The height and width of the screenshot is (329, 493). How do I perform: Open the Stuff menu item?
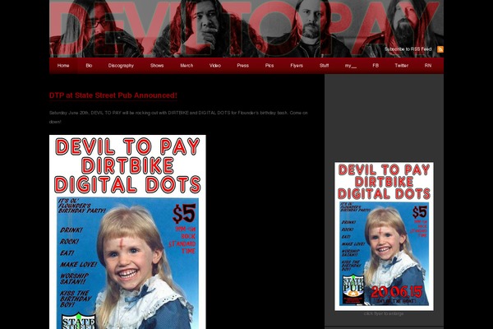click(x=325, y=66)
